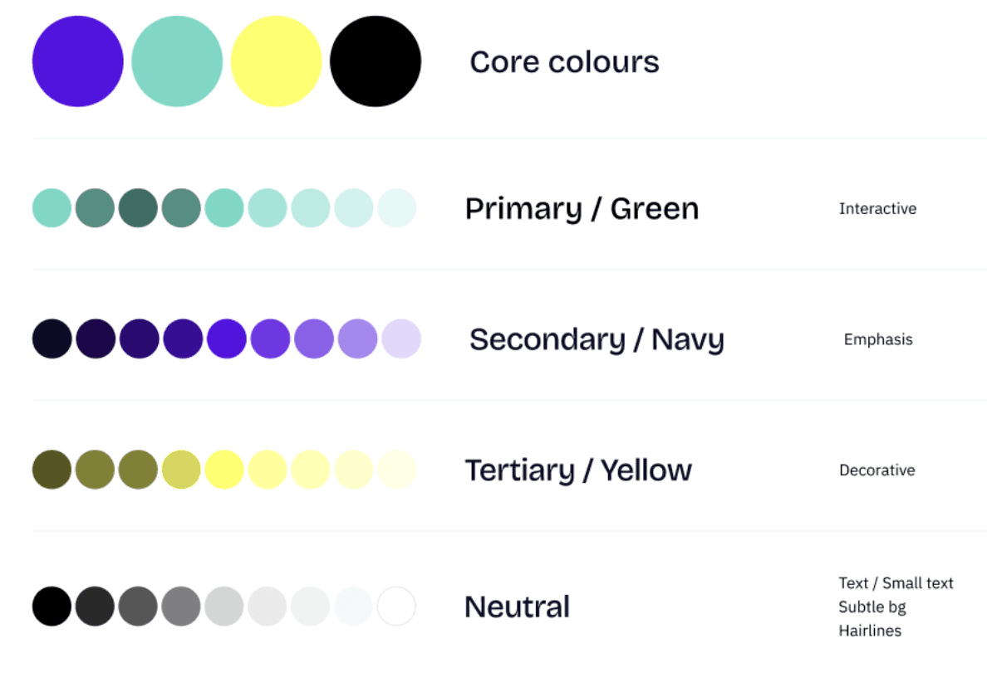Click the palest yellow last swatch in Tertiary row

click(x=397, y=470)
